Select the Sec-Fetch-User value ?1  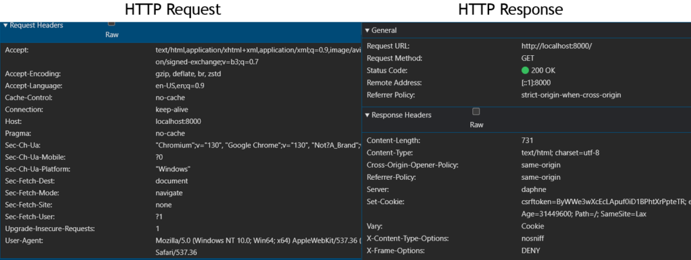coord(159,216)
